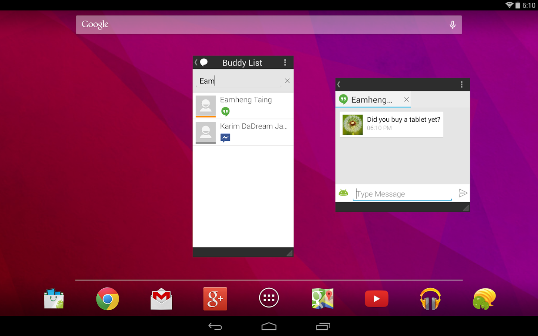Screen dimensions: 538x336
Task: Switch to the Eamheng... chat tab
Action: point(373,100)
